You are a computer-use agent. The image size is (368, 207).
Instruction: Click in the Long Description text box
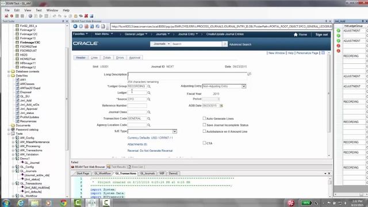[187, 76]
